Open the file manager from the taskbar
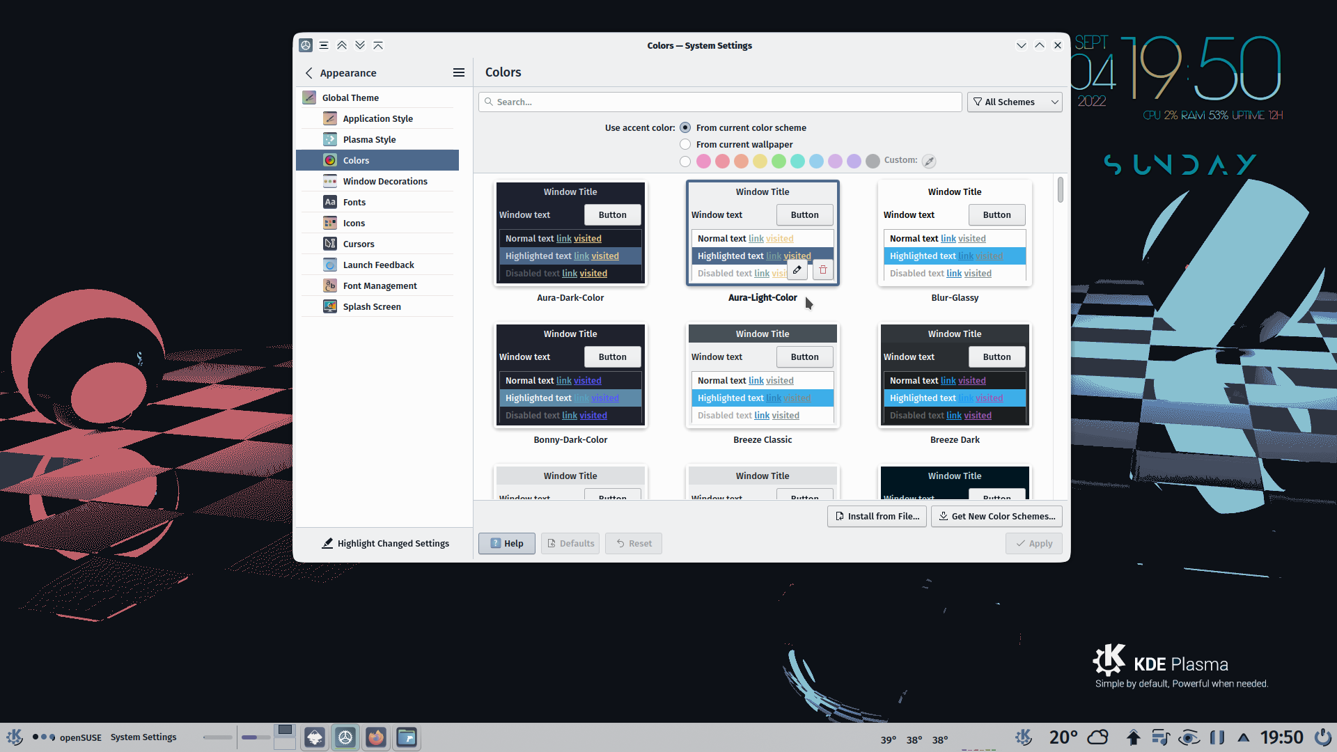The image size is (1337, 752). click(x=407, y=737)
